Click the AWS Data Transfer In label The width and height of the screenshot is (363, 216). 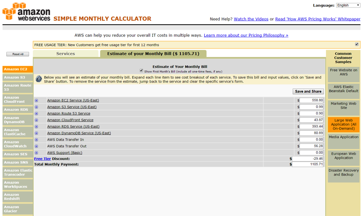coord(66,140)
